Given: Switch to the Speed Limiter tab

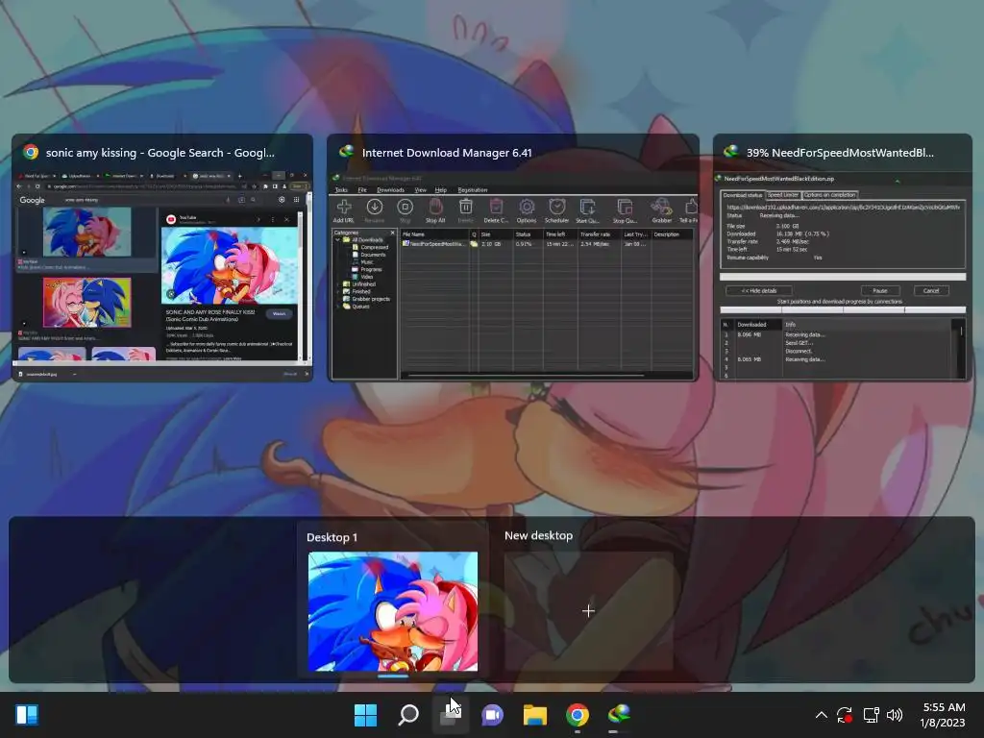Looking at the screenshot, I should (x=783, y=194).
